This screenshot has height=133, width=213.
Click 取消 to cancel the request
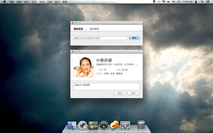click(x=120, y=93)
